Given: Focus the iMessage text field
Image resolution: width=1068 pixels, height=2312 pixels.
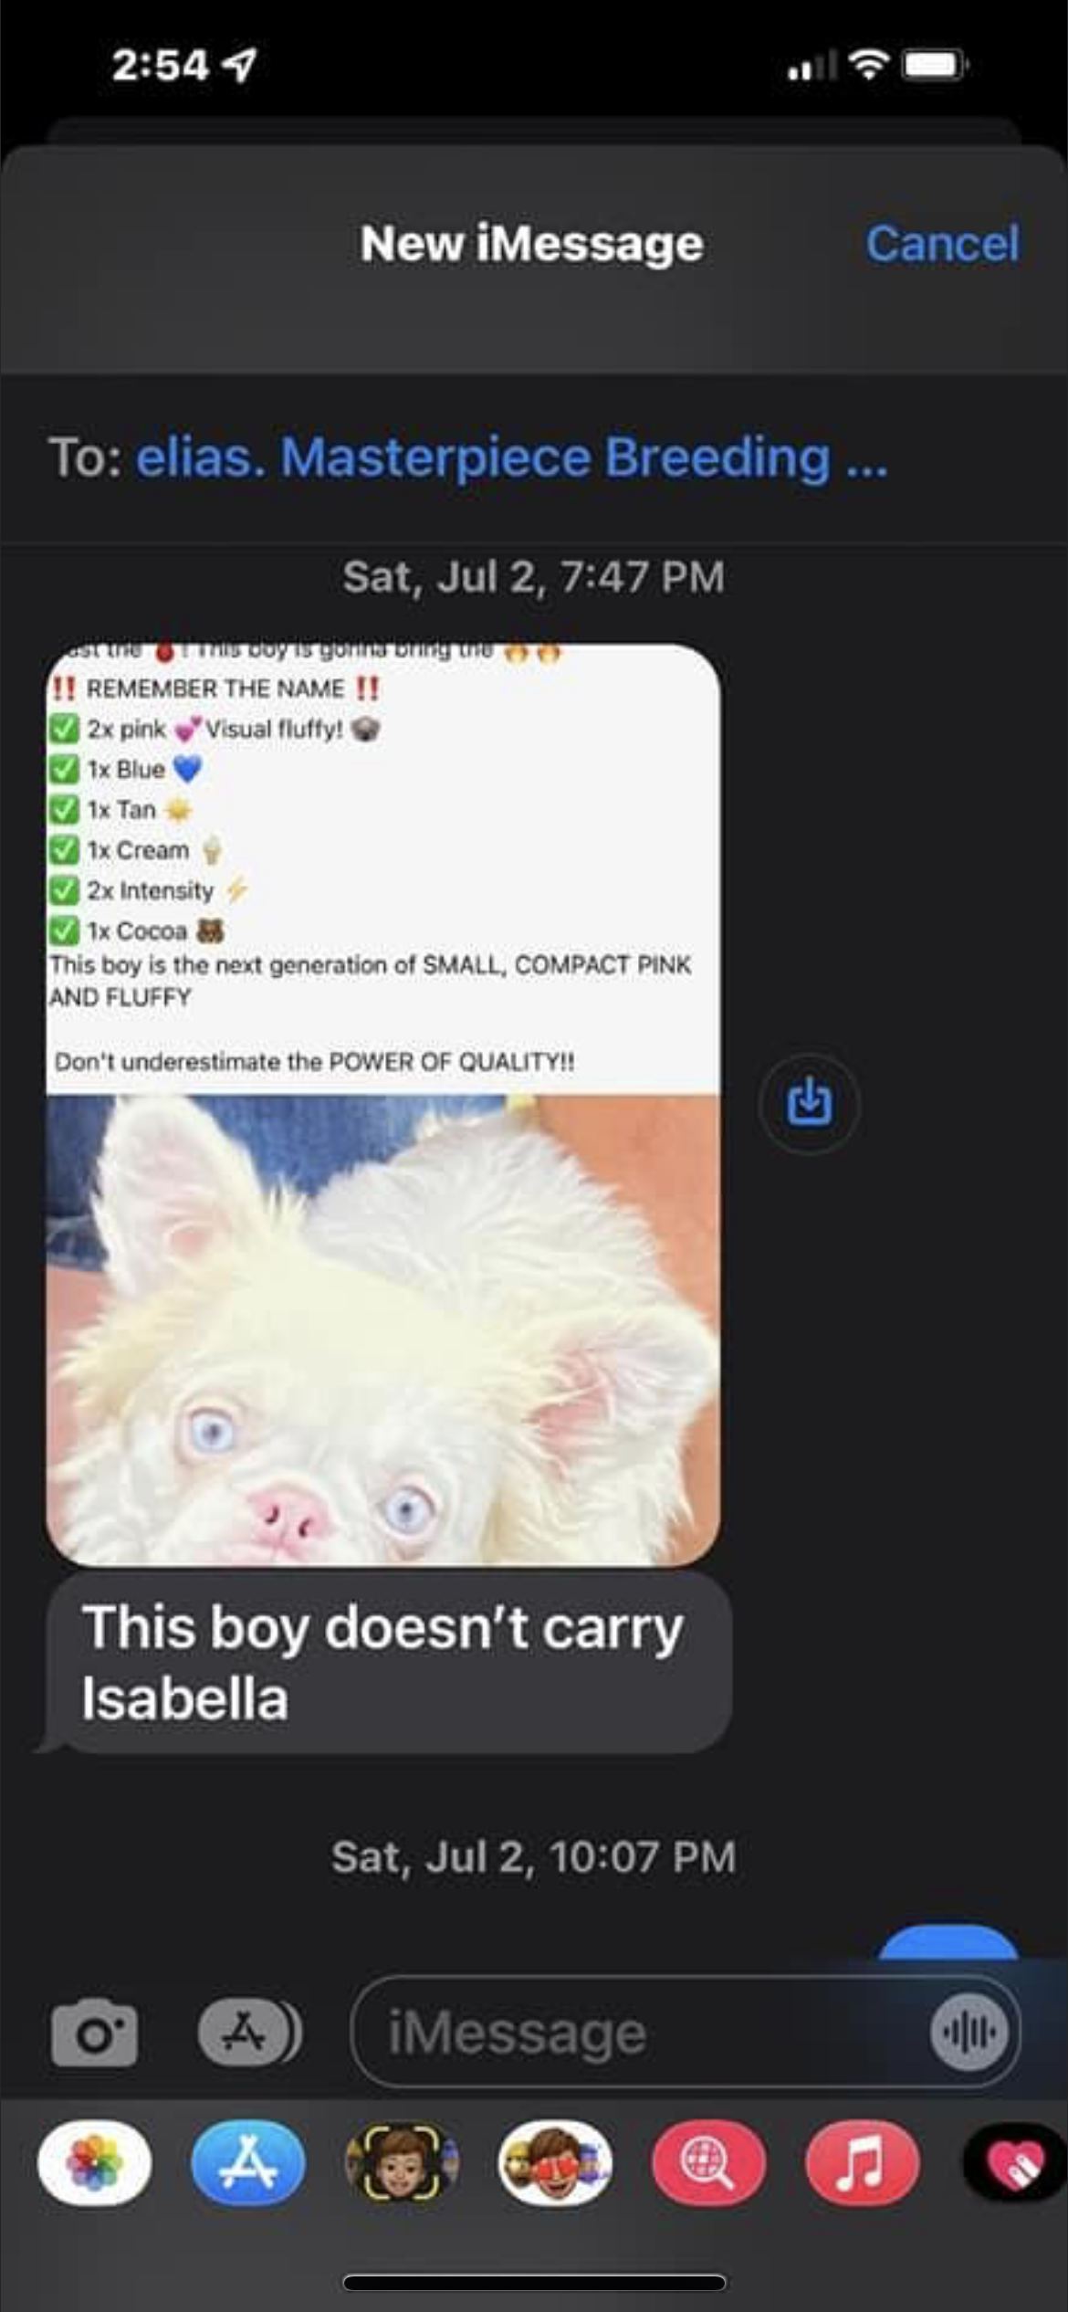Looking at the screenshot, I should coord(685,2033).
